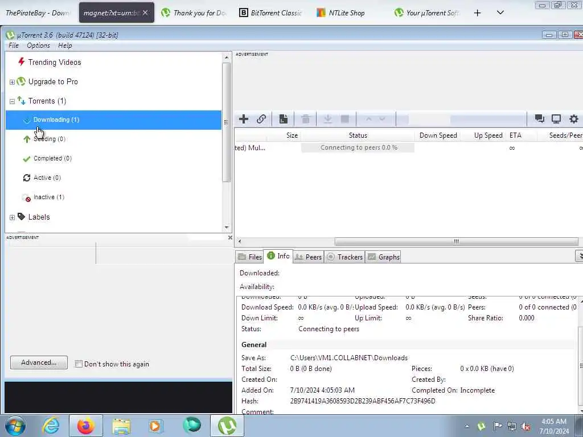Check Don't show this again box

click(79, 364)
